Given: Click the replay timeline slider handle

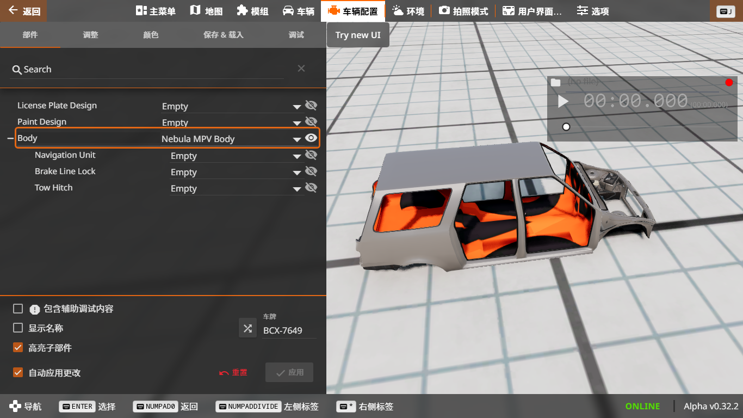Looking at the screenshot, I should tap(566, 127).
